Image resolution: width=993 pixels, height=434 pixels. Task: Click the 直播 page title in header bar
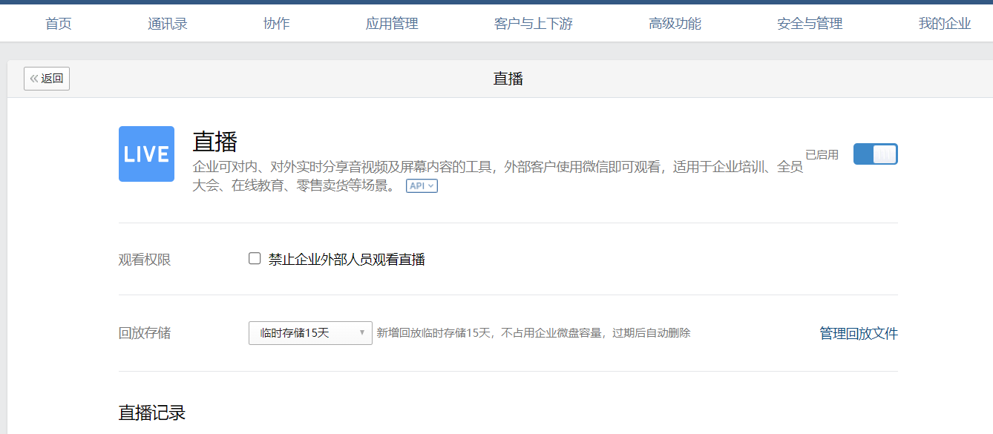click(x=508, y=79)
